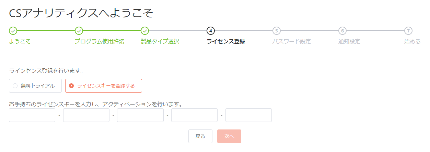Click the 製品タイプ選択 step checkmark icon
430x152 pixels.
(x=145, y=31)
